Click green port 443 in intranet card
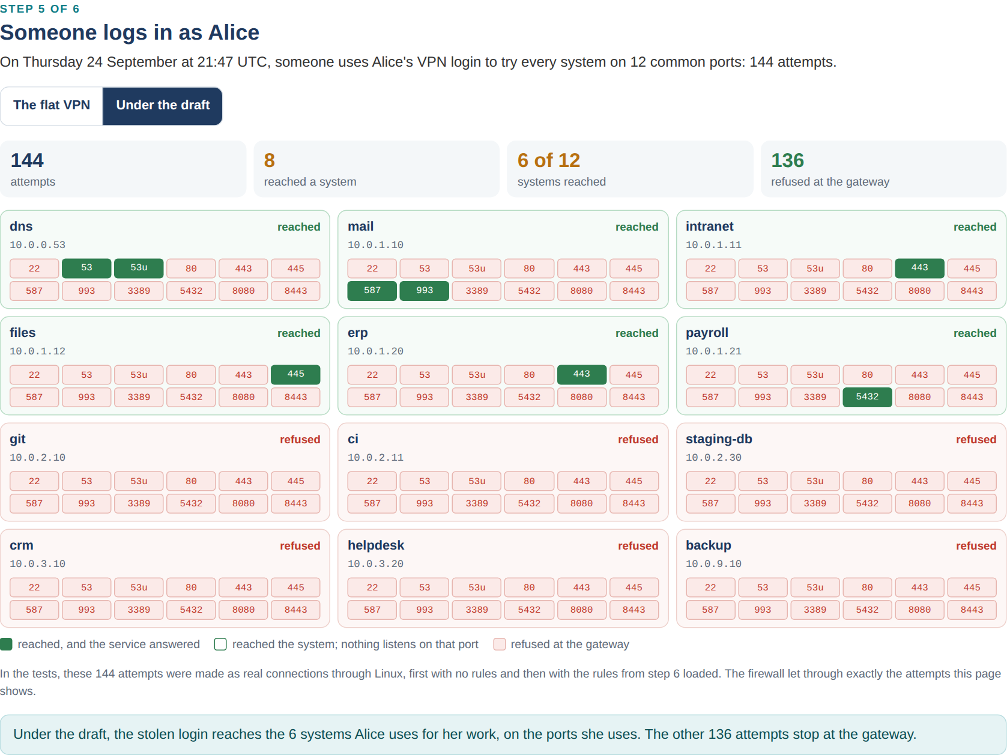Viewport: 1007px width, 755px height. point(919,268)
